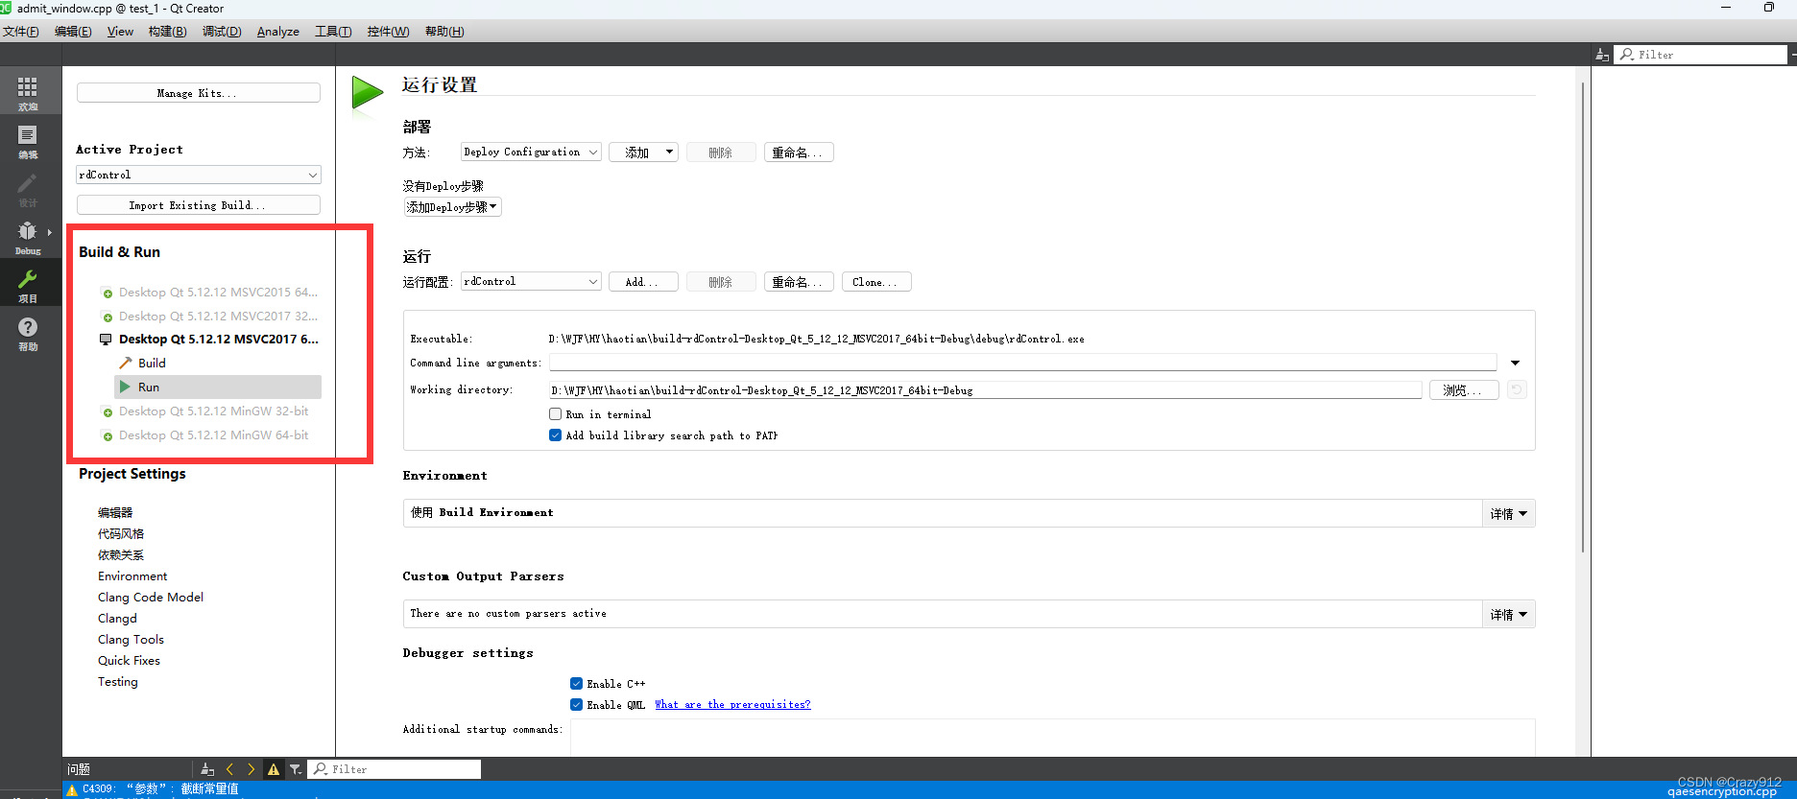The width and height of the screenshot is (1797, 799).
Task: Open the Design (设计) mode
Action: tap(28, 189)
